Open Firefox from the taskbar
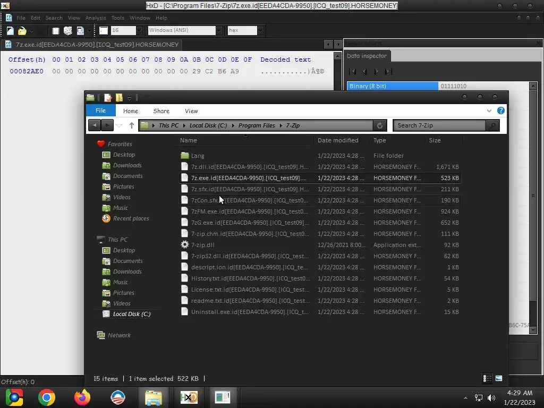 tap(82, 397)
